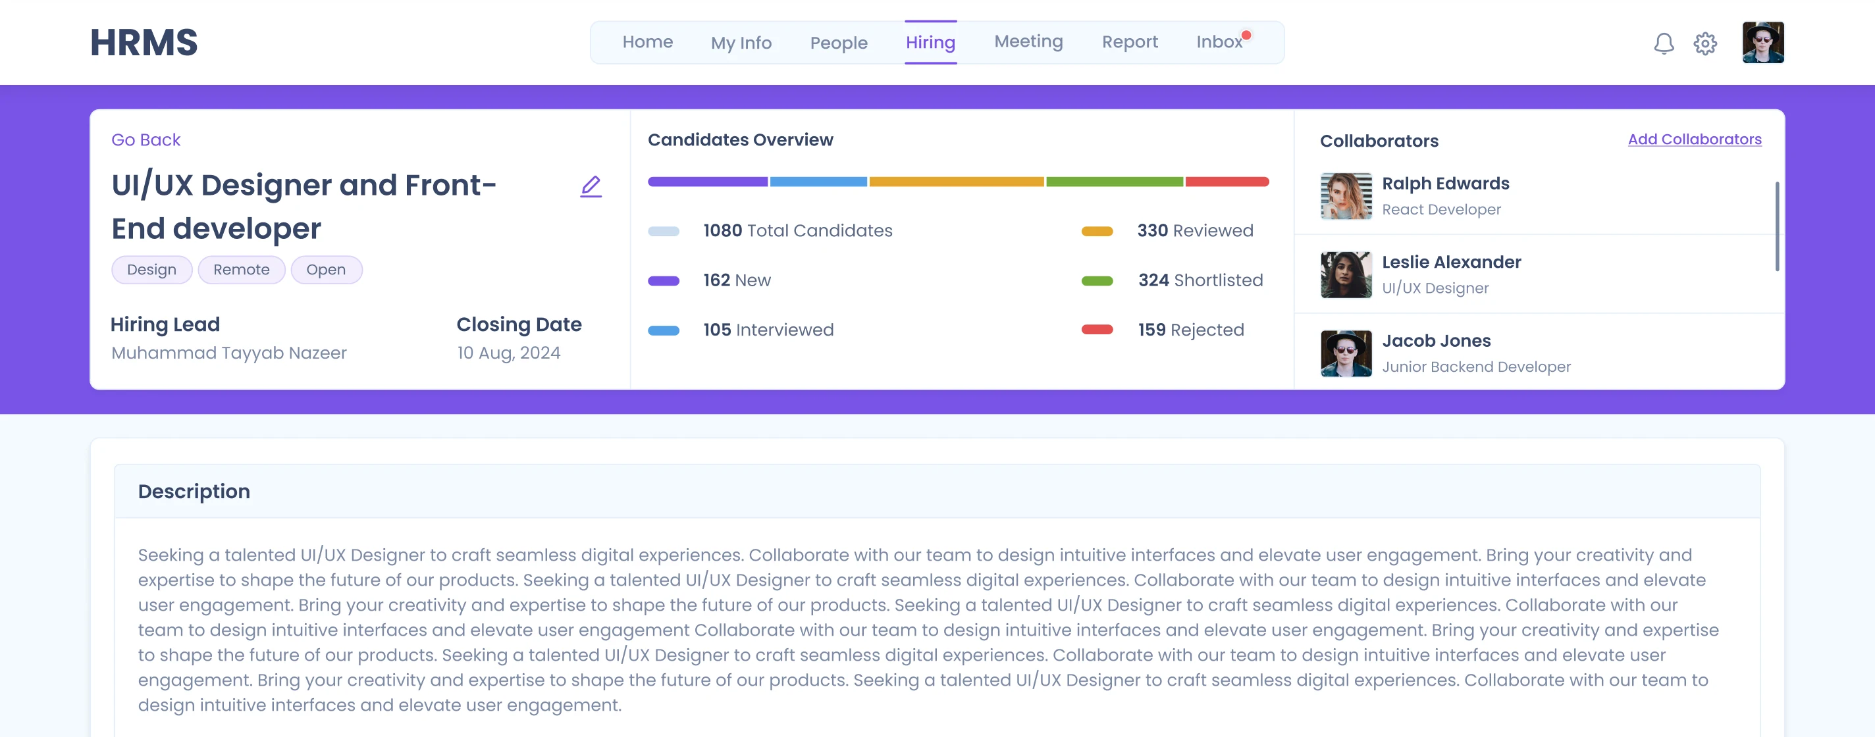
Task: Open the My Info tab
Action: (x=741, y=43)
